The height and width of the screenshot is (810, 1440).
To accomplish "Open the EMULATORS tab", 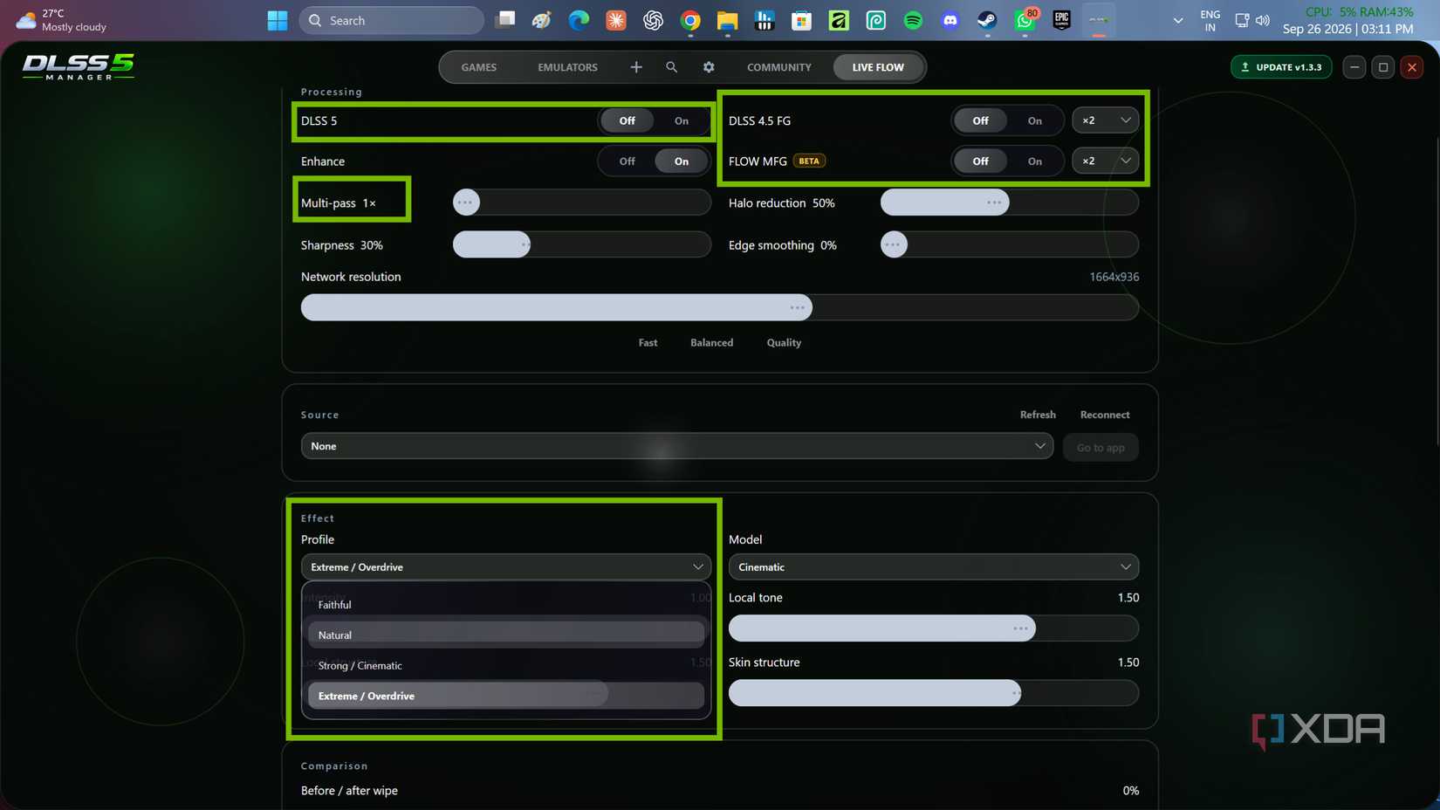I will point(568,67).
